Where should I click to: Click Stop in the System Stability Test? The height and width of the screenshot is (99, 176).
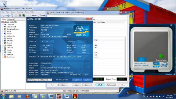click(63, 85)
